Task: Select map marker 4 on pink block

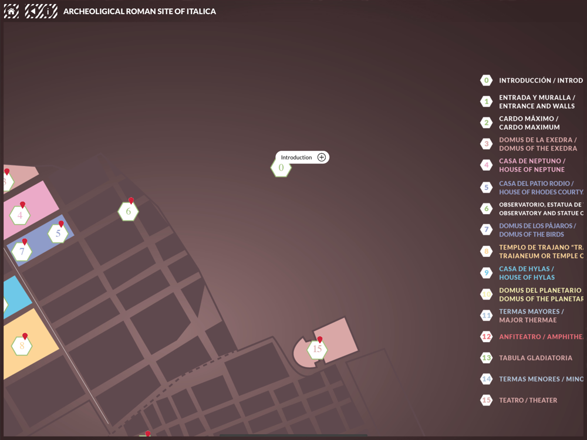Action: pos(20,215)
